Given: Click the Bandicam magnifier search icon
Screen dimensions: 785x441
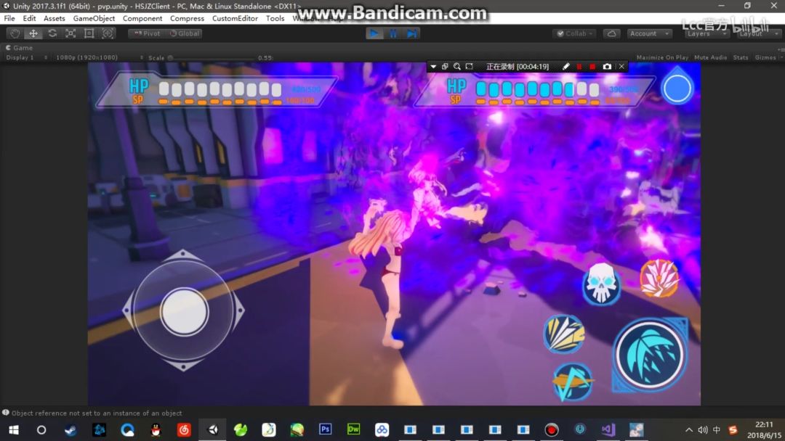Looking at the screenshot, I should click(456, 67).
